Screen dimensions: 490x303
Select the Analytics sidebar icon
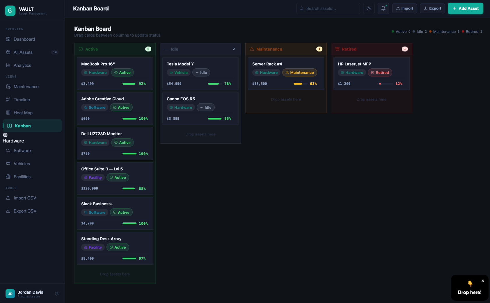(x=8, y=65)
